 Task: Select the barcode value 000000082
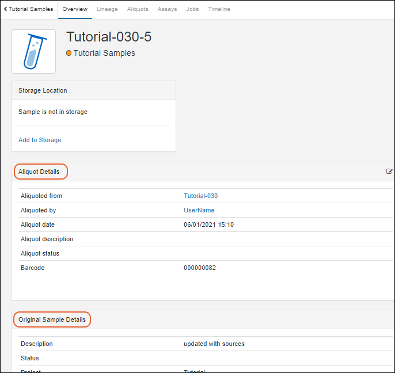[x=200, y=268]
